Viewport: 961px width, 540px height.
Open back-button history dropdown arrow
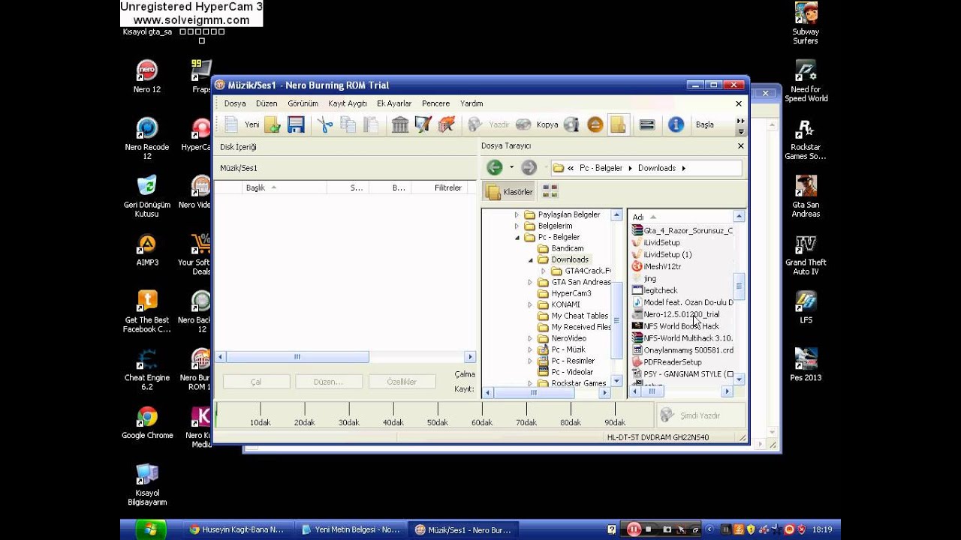coord(512,167)
